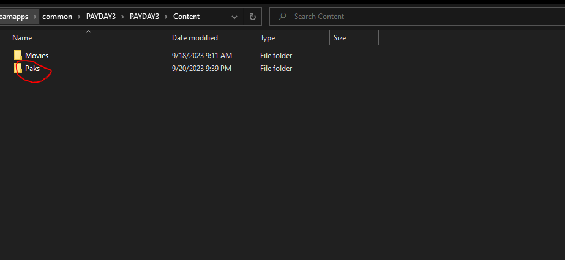This screenshot has width=565, height=260.
Task: Click the search magnifier icon
Action: click(282, 17)
